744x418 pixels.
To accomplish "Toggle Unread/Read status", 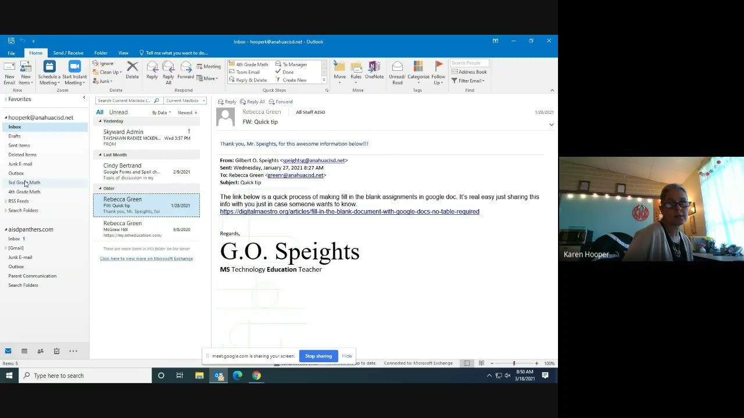I will click(x=397, y=73).
